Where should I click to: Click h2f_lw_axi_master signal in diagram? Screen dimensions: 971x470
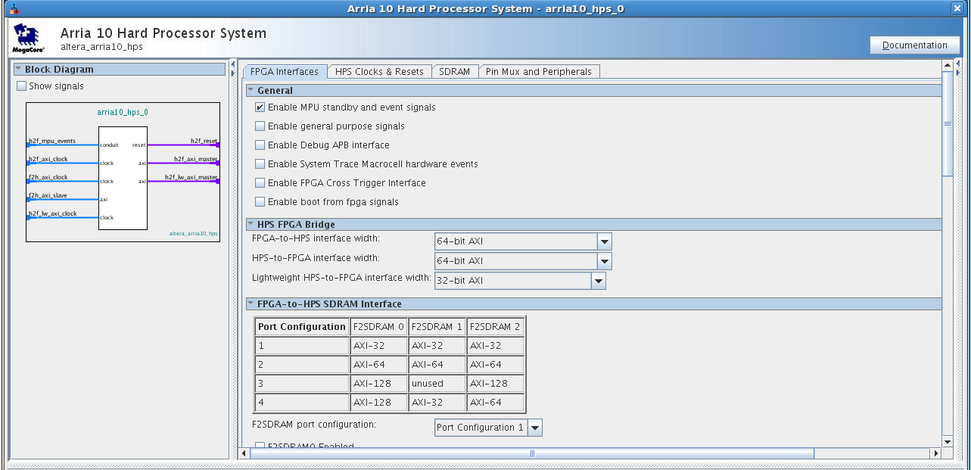pos(191,177)
